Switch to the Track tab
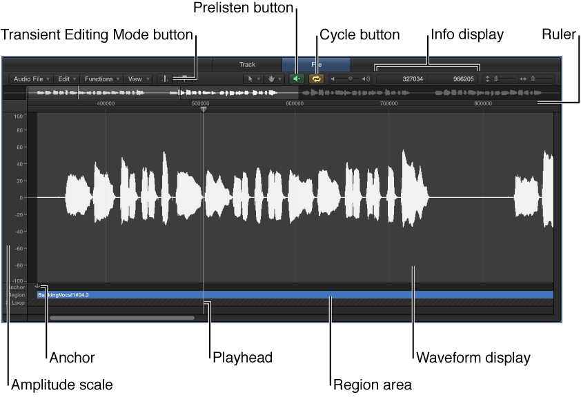This screenshot has height=397, width=581. (247, 65)
